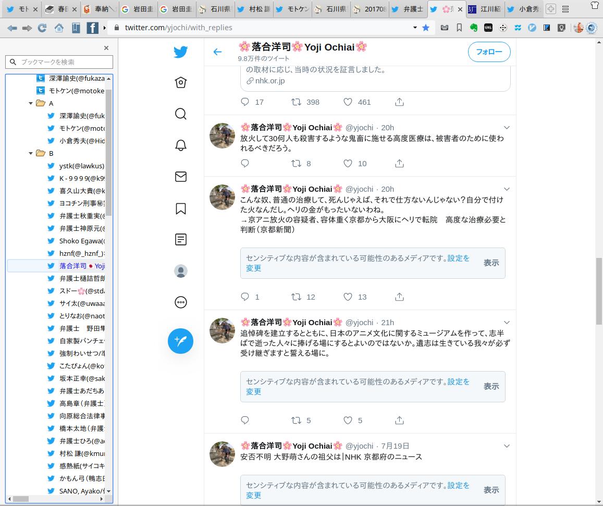Viewport: 603px width, 506px height.
Task: Click the bookmark list vertical scrollbar
Action: click(x=109, y=153)
